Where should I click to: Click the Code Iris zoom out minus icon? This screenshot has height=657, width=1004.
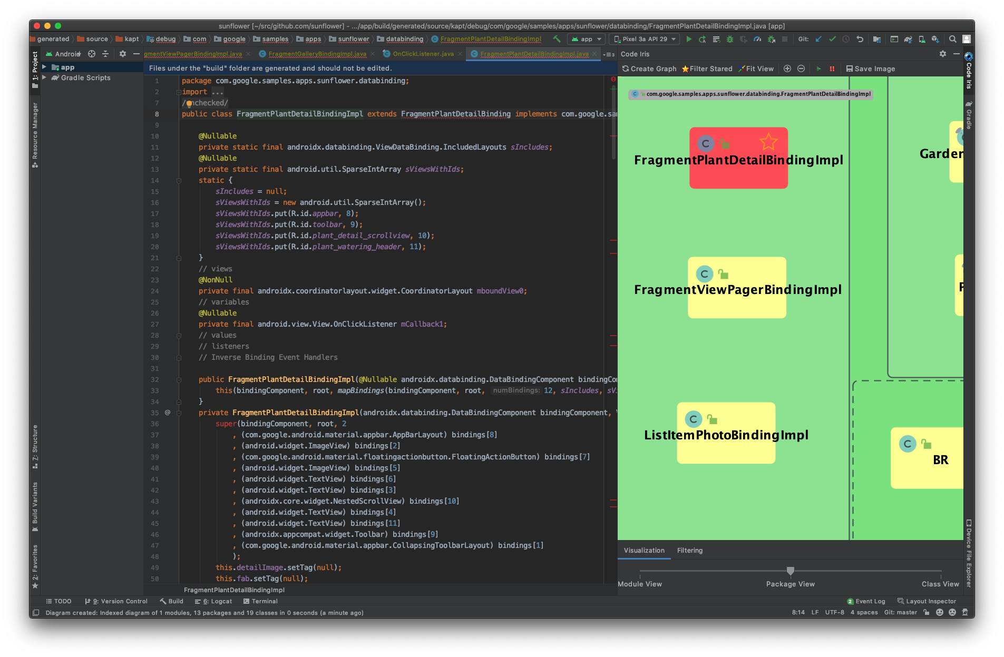click(801, 68)
